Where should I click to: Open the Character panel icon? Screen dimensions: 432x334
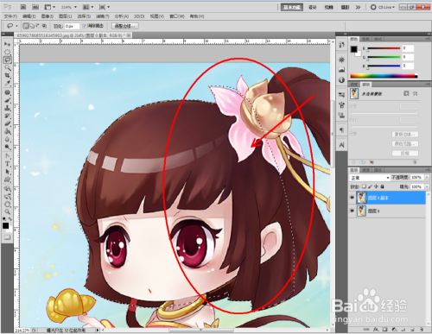(341, 145)
